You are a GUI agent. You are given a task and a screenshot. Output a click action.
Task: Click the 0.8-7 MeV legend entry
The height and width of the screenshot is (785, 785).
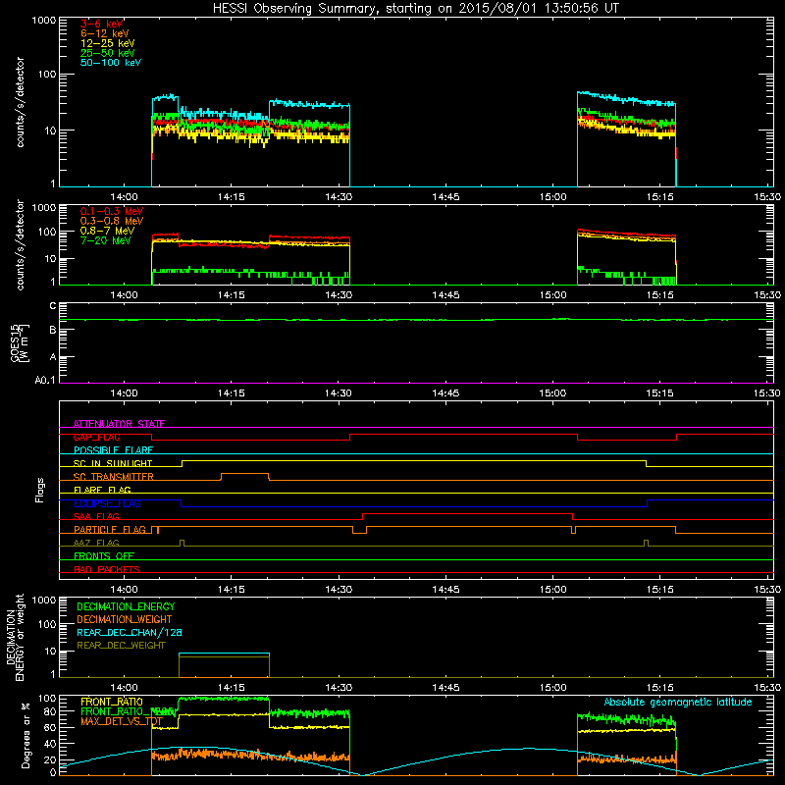point(108,231)
